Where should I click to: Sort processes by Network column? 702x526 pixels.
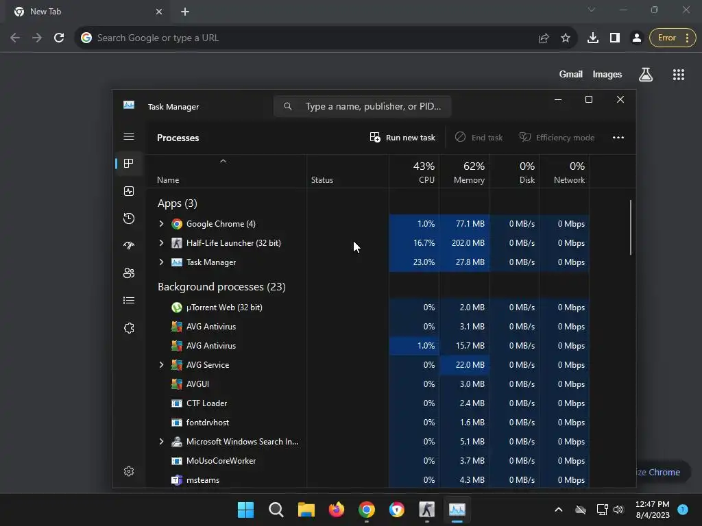(x=565, y=172)
